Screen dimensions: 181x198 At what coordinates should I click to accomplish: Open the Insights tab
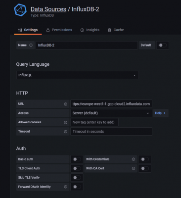pos(90,30)
